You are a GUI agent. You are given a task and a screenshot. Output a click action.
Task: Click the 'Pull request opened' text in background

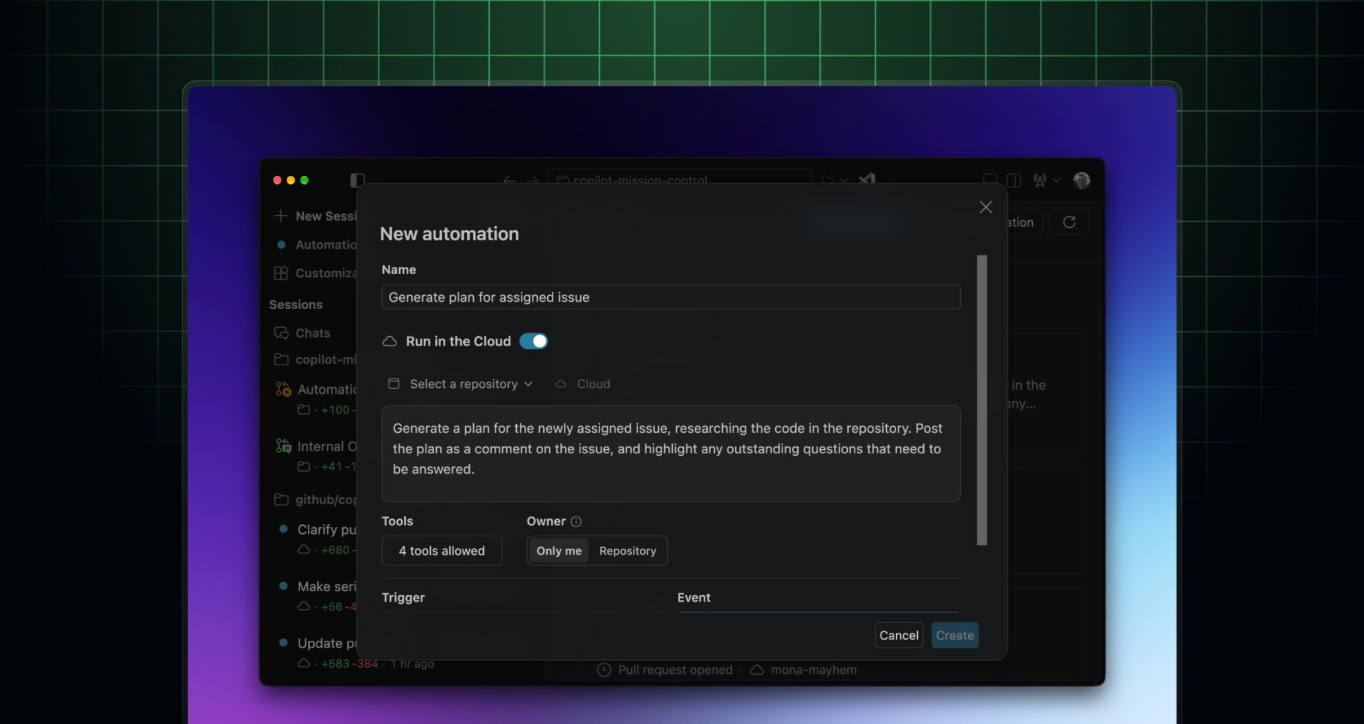pos(675,670)
